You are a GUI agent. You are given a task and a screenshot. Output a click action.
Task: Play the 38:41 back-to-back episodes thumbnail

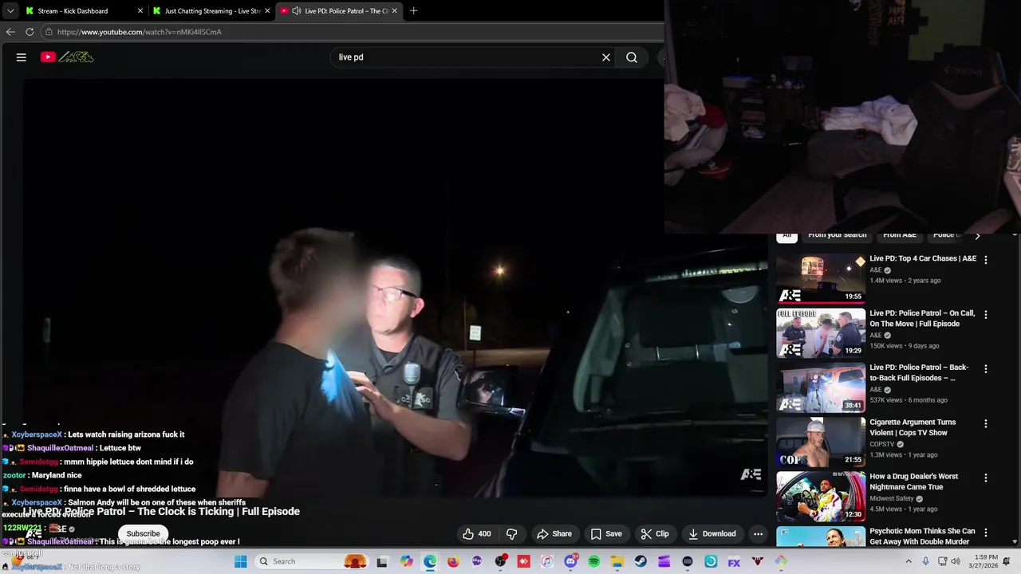[x=821, y=387]
